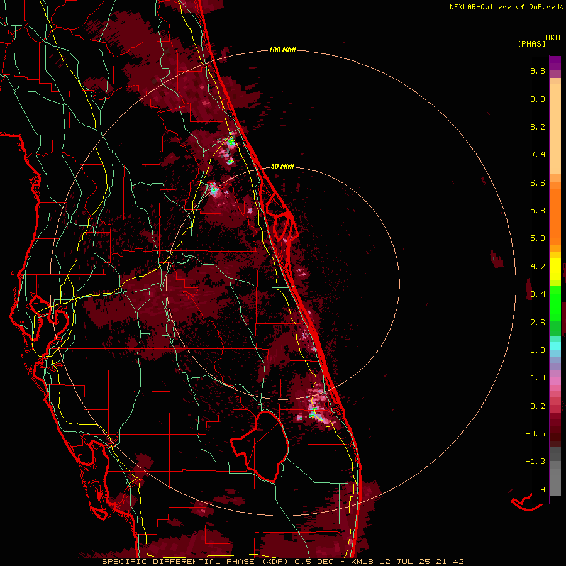Click the -1.3 scale value
566x566 pixels.
tap(535, 462)
